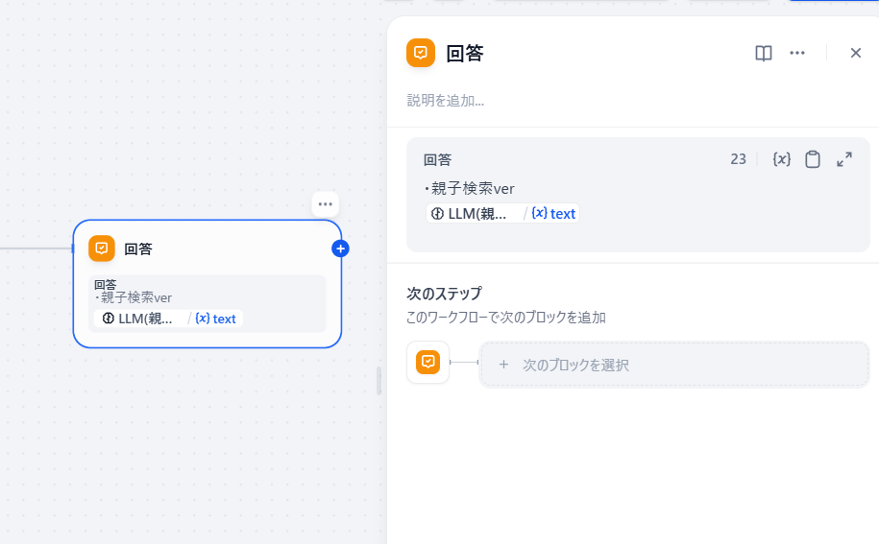
Task: Click the 回答 section label in the editor
Action: pos(437,160)
